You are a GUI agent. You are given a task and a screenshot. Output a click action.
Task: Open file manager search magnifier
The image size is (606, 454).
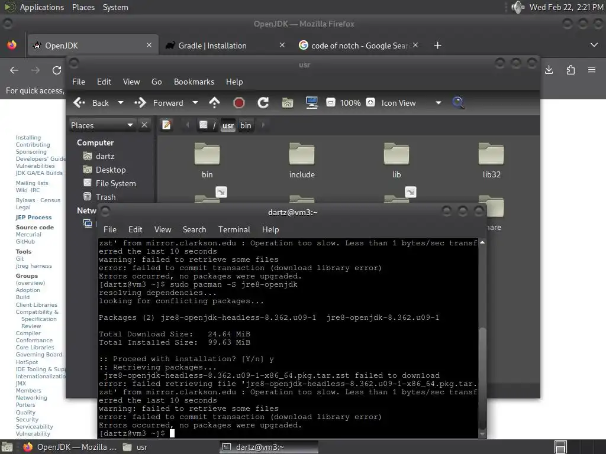458,103
